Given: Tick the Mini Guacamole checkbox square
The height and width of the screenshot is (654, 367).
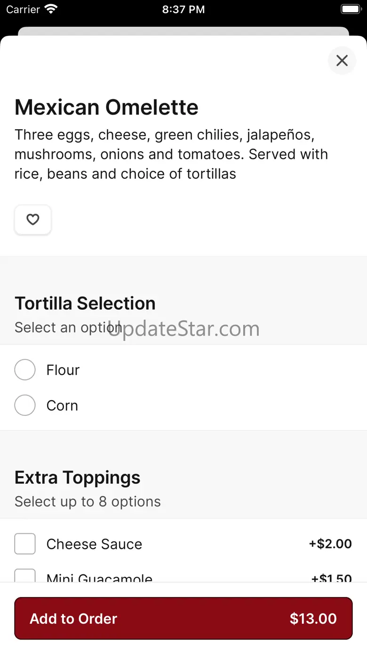Looking at the screenshot, I should click(x=25, y=576).
